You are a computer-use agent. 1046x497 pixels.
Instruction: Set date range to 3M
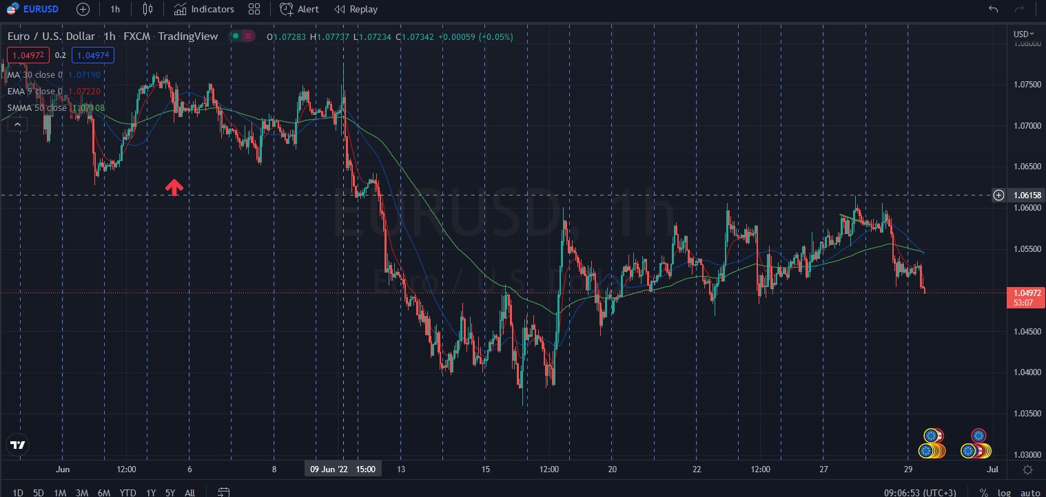point(82,492)
